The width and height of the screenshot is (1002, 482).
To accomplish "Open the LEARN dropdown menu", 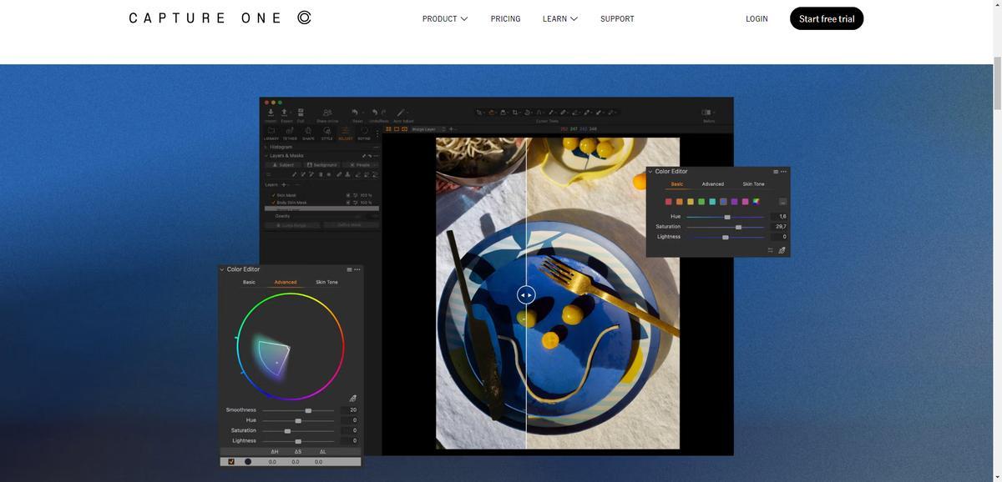I will pyautogui.click(x=559, y=18).
